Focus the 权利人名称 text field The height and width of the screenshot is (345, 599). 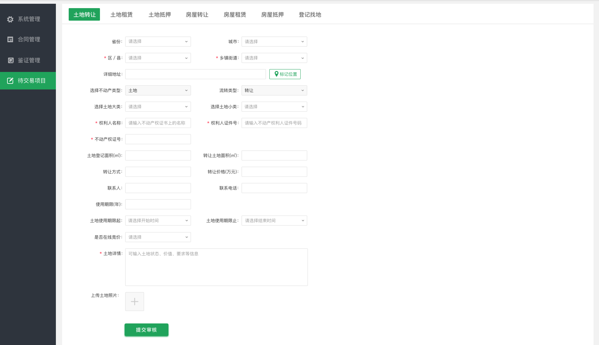coord(158,123)
